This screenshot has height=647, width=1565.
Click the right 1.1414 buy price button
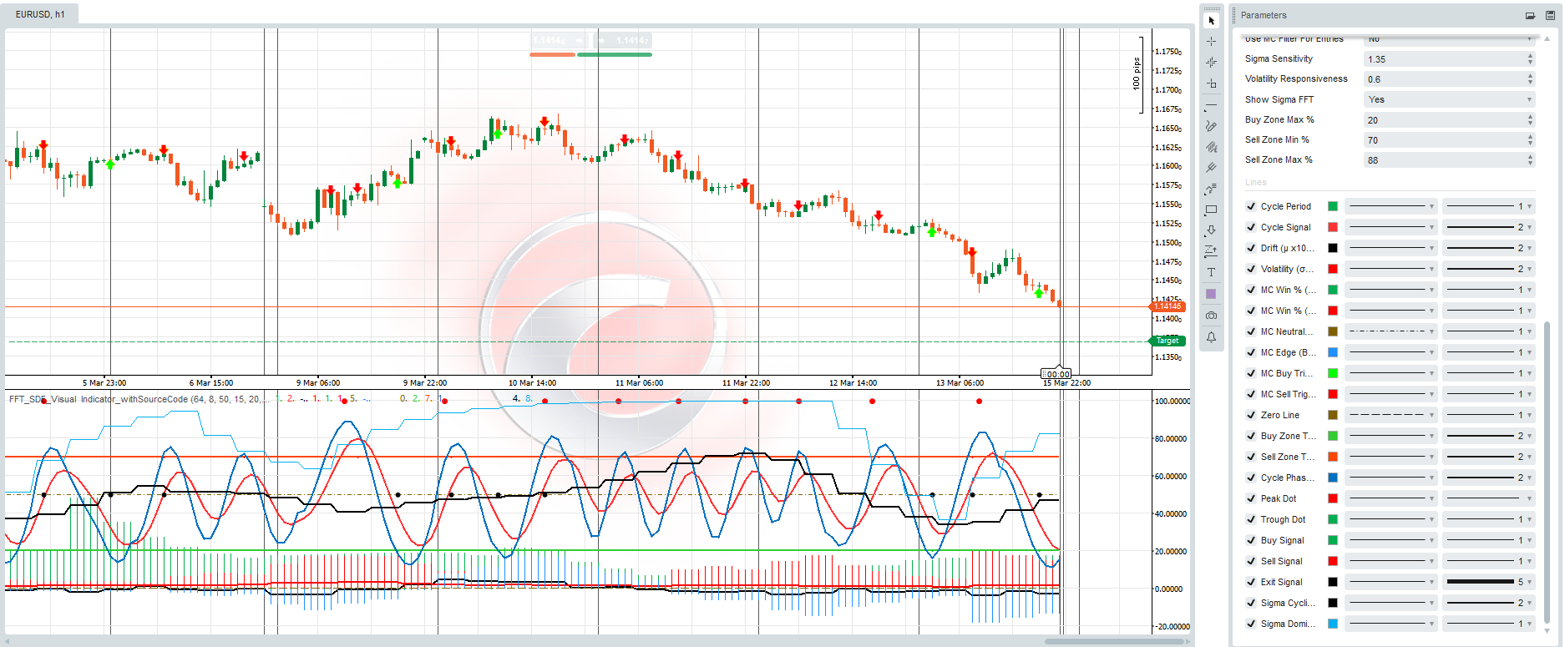[x=622, y=40]
